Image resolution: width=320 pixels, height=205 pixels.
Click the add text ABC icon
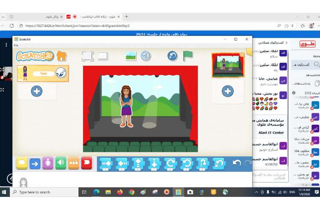(x=146, y=56)
